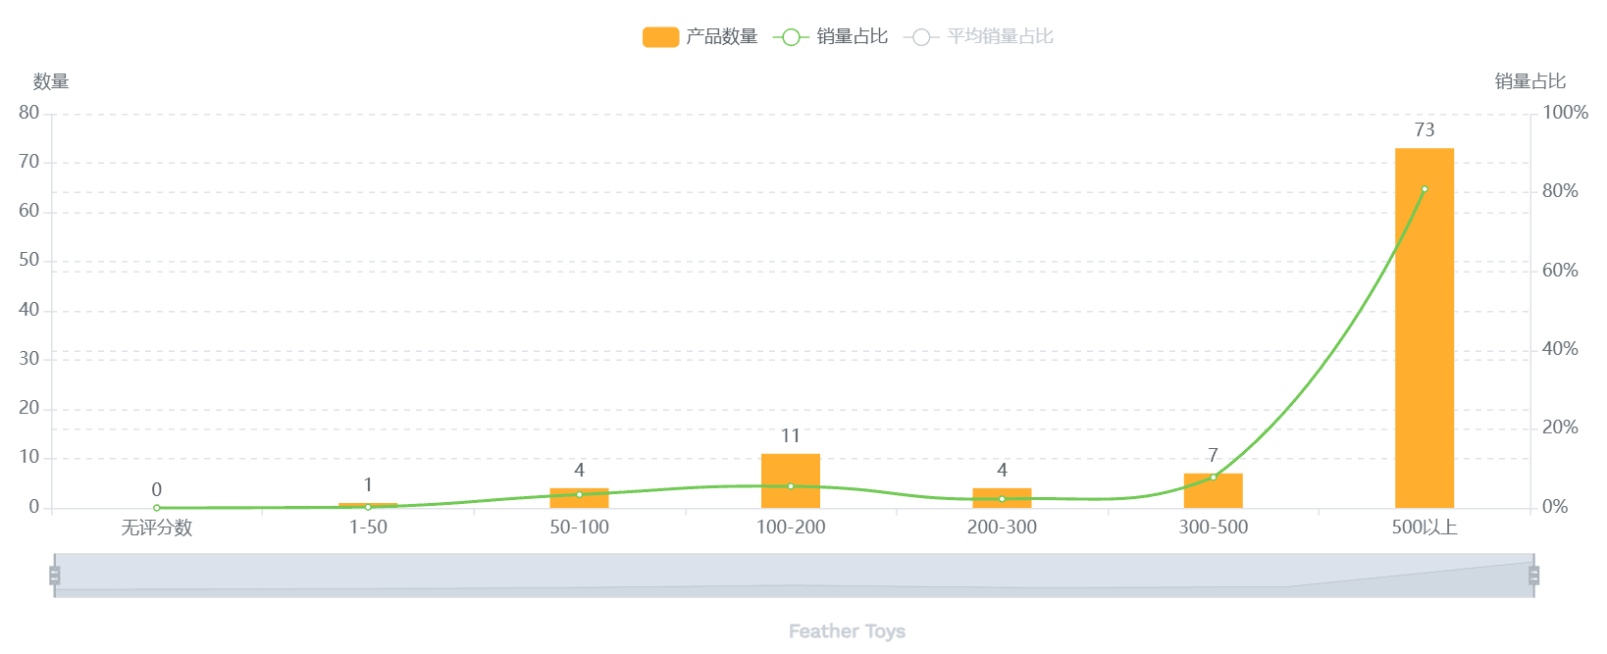The height and width of the screenshot is (654, 1607).
Task: Click the line point at 1-50
Action: (x=368, y=507)
